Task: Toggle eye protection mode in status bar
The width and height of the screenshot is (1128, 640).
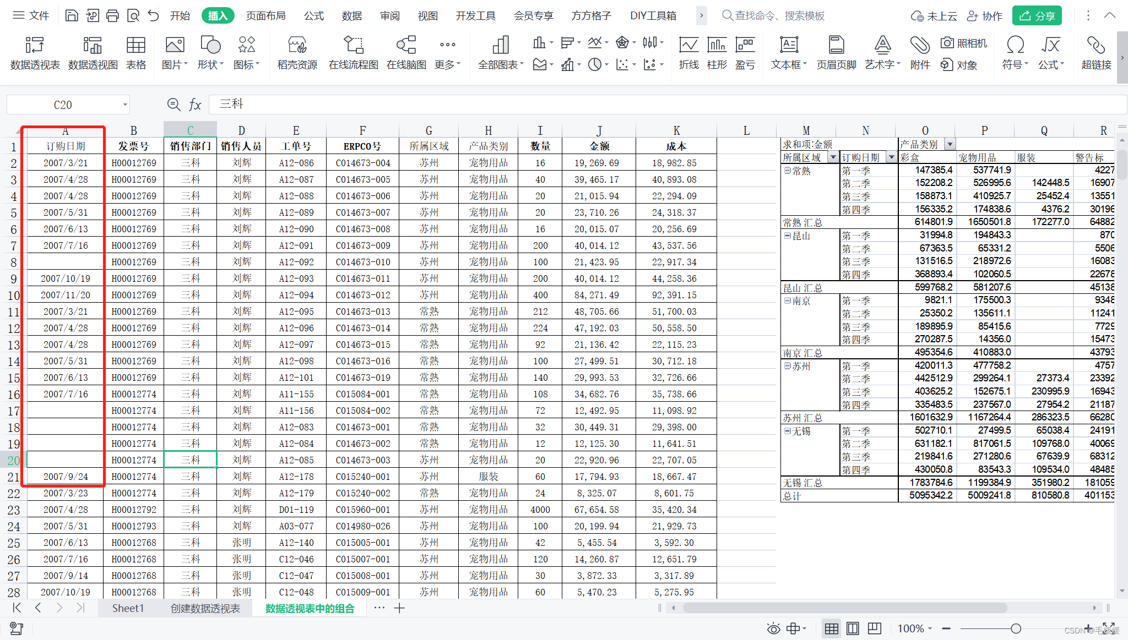Action: (x=773, y=628)
